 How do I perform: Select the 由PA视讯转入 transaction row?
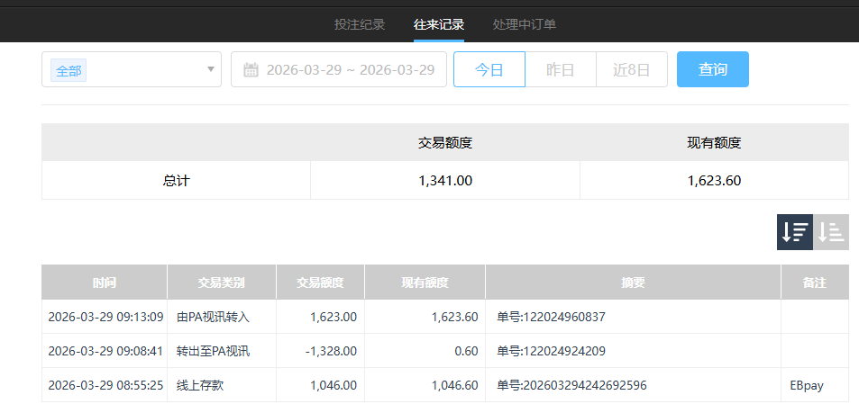(213, 317)
